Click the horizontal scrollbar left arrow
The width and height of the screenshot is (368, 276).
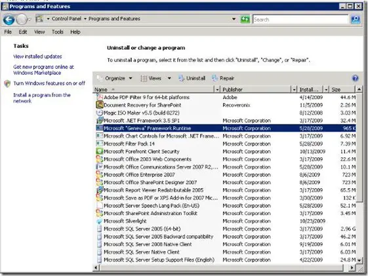(96, 267)
